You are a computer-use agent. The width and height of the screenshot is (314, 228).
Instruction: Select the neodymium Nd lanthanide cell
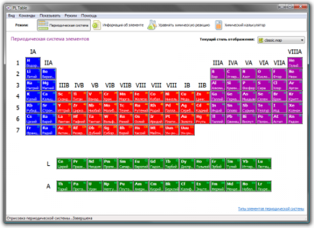95,164
